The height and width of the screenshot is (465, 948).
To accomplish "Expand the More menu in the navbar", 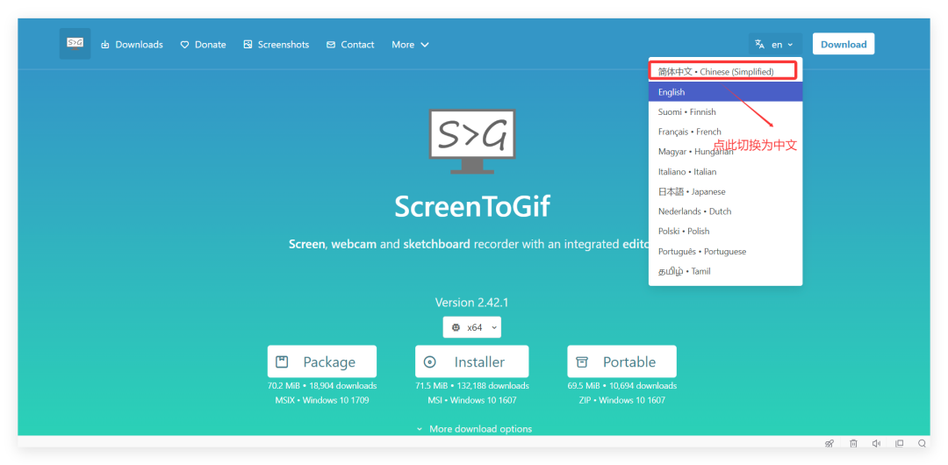I will tap(411, 45).
